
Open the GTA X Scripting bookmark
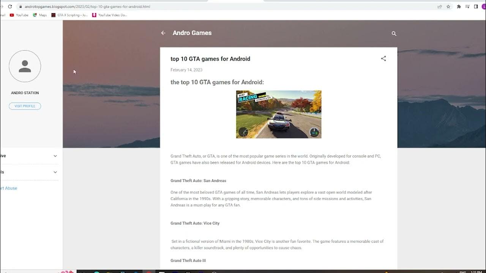(x=69, y=15)
